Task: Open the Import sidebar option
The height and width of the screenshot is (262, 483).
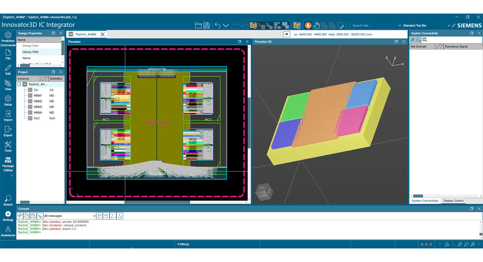Action: (8, 116)
